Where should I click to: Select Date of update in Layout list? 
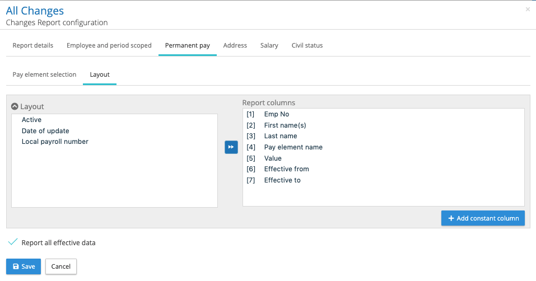pyautogui.click(x=45, y=131)
